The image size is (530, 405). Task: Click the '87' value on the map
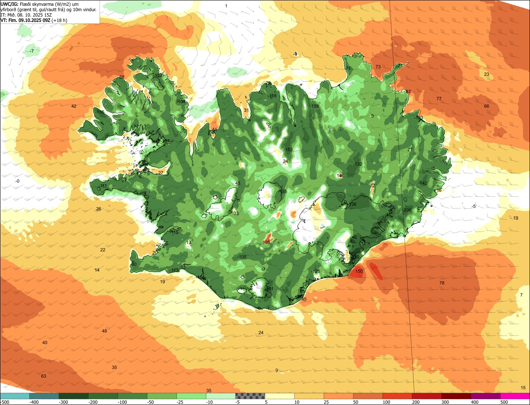(x=408, y=92)
